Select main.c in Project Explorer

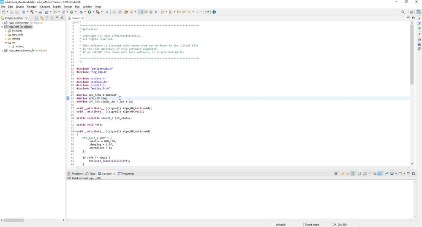pyautogui.click(x=20, y=46)
